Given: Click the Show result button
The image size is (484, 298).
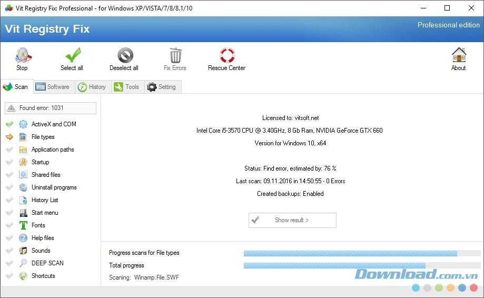Looking at the screenshot, I should click(x=292, y=220).
